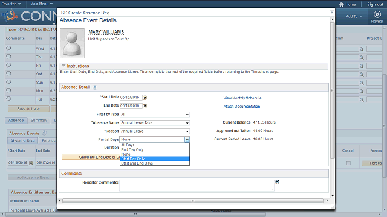Collapse the Instructions section
Viewport: 387px width, 217px height.
coord(63,66)
